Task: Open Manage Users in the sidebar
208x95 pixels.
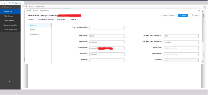Action: [10, 12]
